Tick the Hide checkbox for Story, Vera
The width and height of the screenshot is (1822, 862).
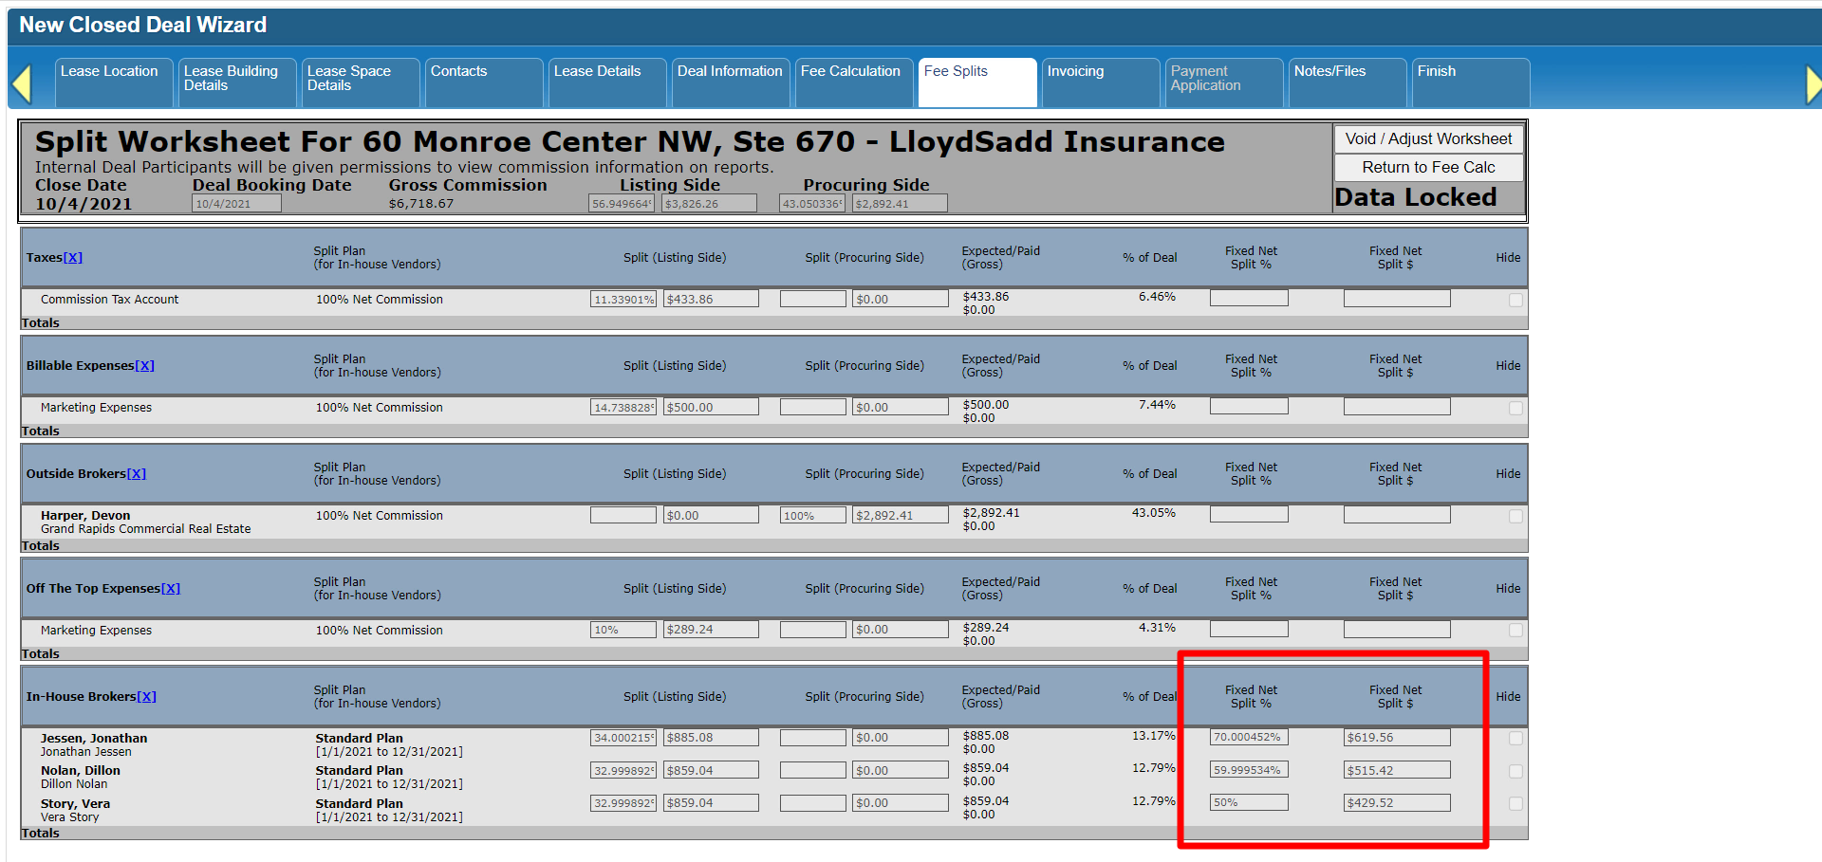click(1515, 804)
